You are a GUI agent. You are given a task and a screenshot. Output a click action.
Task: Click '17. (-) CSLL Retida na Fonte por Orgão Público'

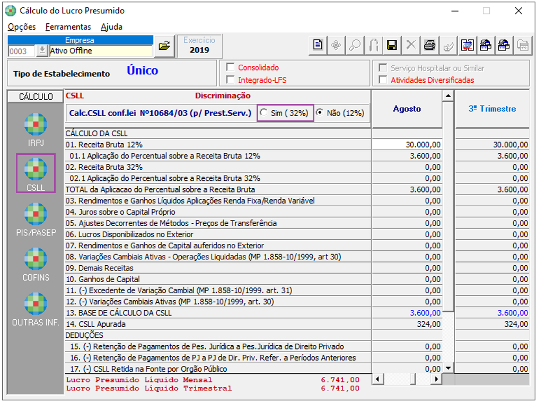click(218, 369)
